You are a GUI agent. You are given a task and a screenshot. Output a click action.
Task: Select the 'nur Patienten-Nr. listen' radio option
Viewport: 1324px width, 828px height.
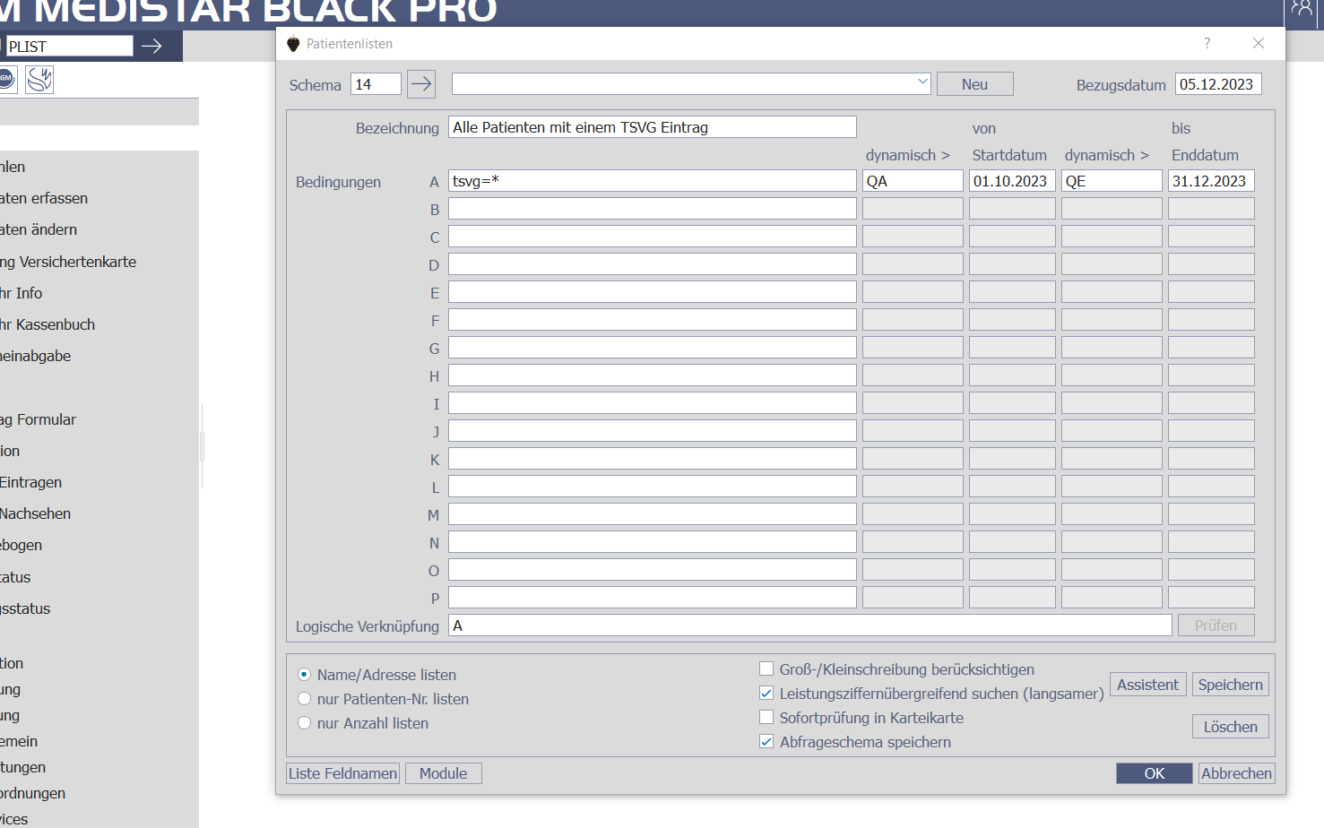click(305, 699)
